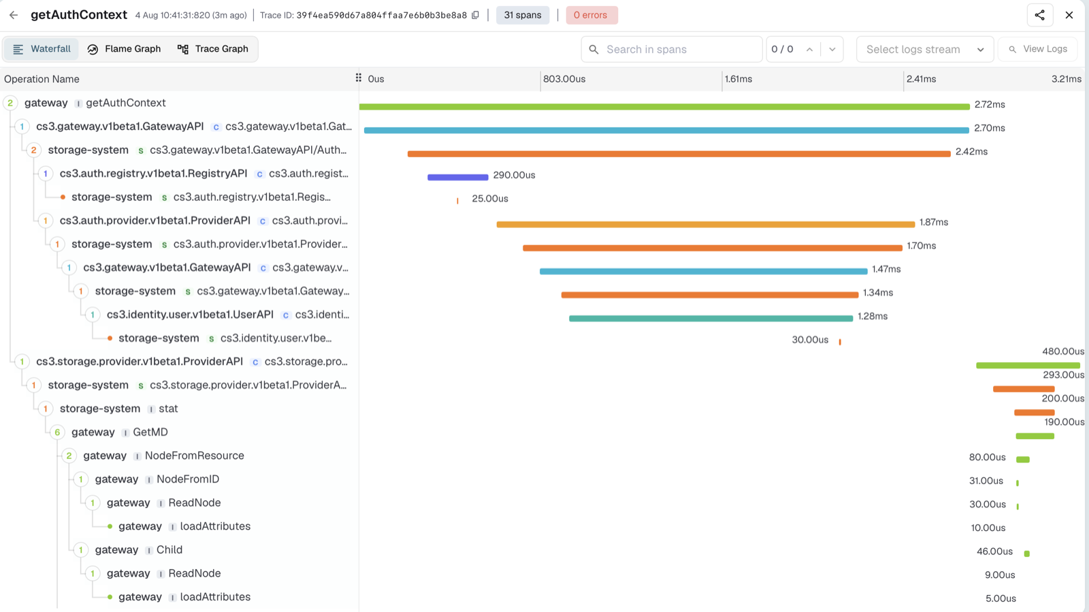Collapse the gateway getAuthContext root span
Screen dimensions: 1089x612
click(10, 103)
